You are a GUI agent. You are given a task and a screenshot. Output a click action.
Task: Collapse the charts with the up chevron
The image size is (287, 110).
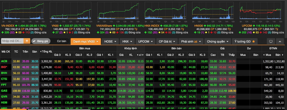[x=280, y=42]
